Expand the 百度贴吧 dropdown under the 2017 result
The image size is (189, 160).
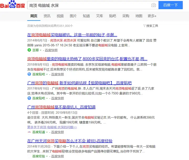coord(47,98)
